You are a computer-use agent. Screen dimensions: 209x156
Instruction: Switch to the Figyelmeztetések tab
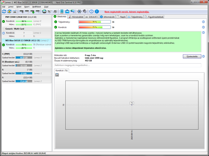pos(154,17)
